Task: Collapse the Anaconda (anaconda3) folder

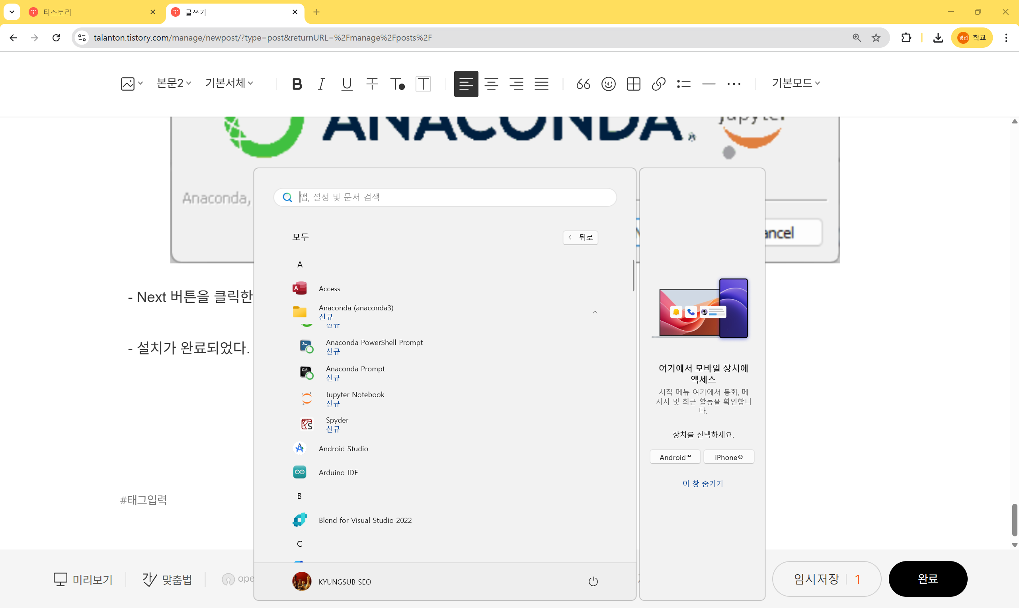Action: click(595, 312)
